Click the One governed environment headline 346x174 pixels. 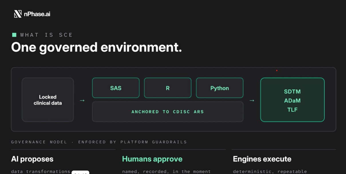(x=96, y=47)
